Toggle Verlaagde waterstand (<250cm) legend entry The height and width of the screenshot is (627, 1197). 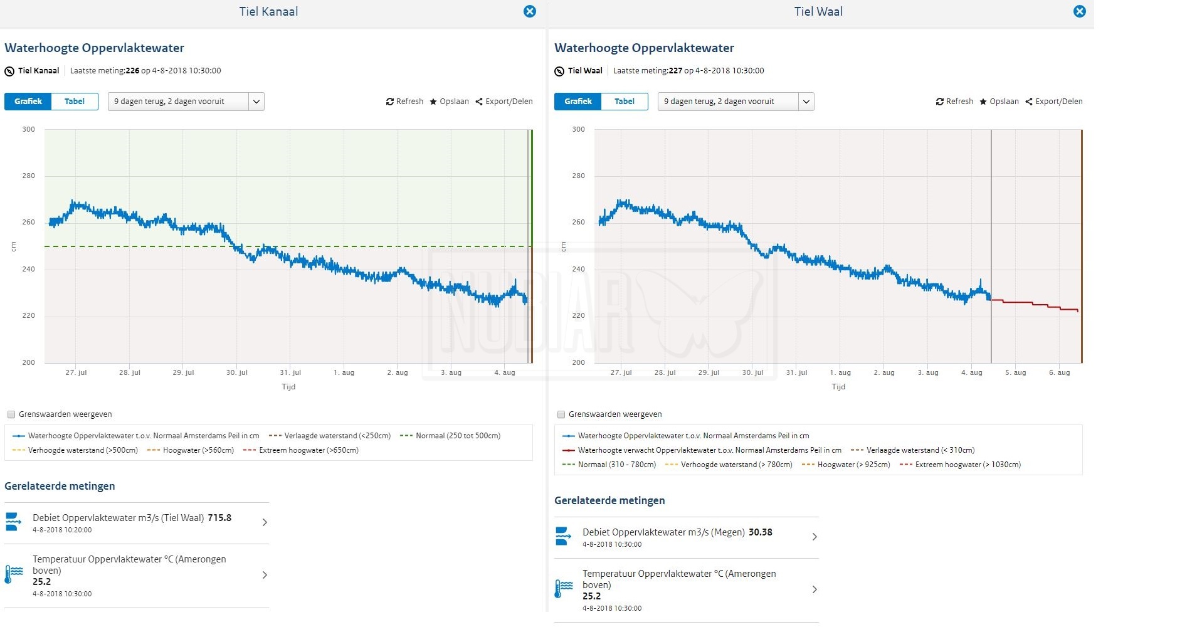(x=329, y=436)
